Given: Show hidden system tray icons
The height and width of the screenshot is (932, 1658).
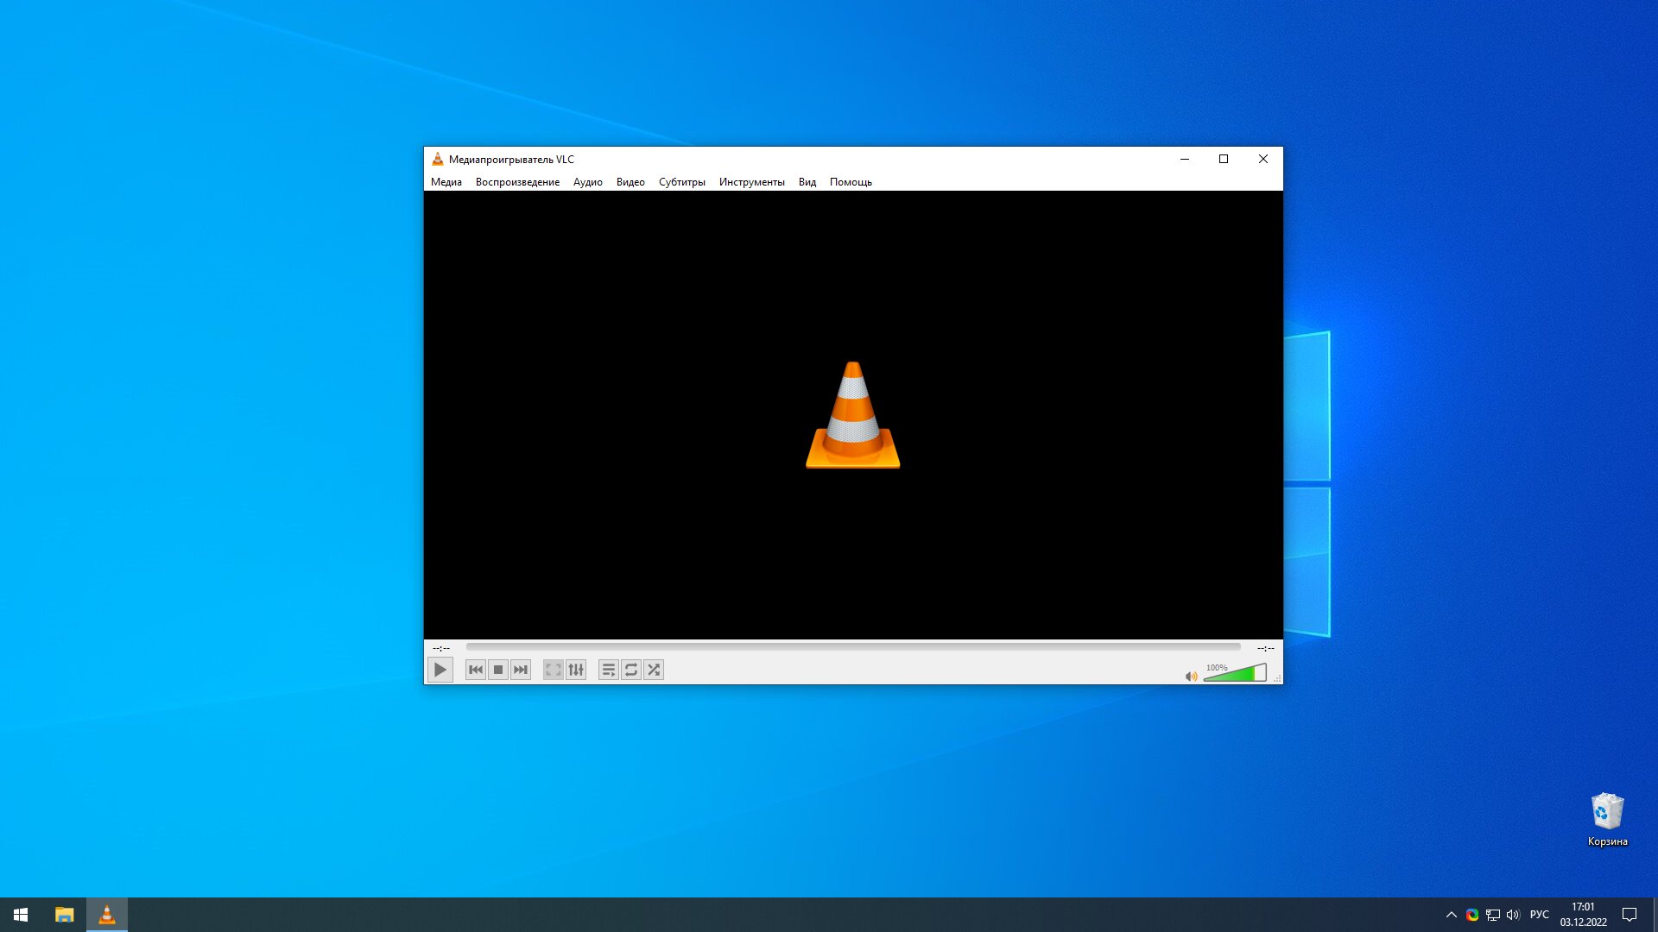Looking at the screenshot, I should pyautogui.click(x=1452, y=915).
